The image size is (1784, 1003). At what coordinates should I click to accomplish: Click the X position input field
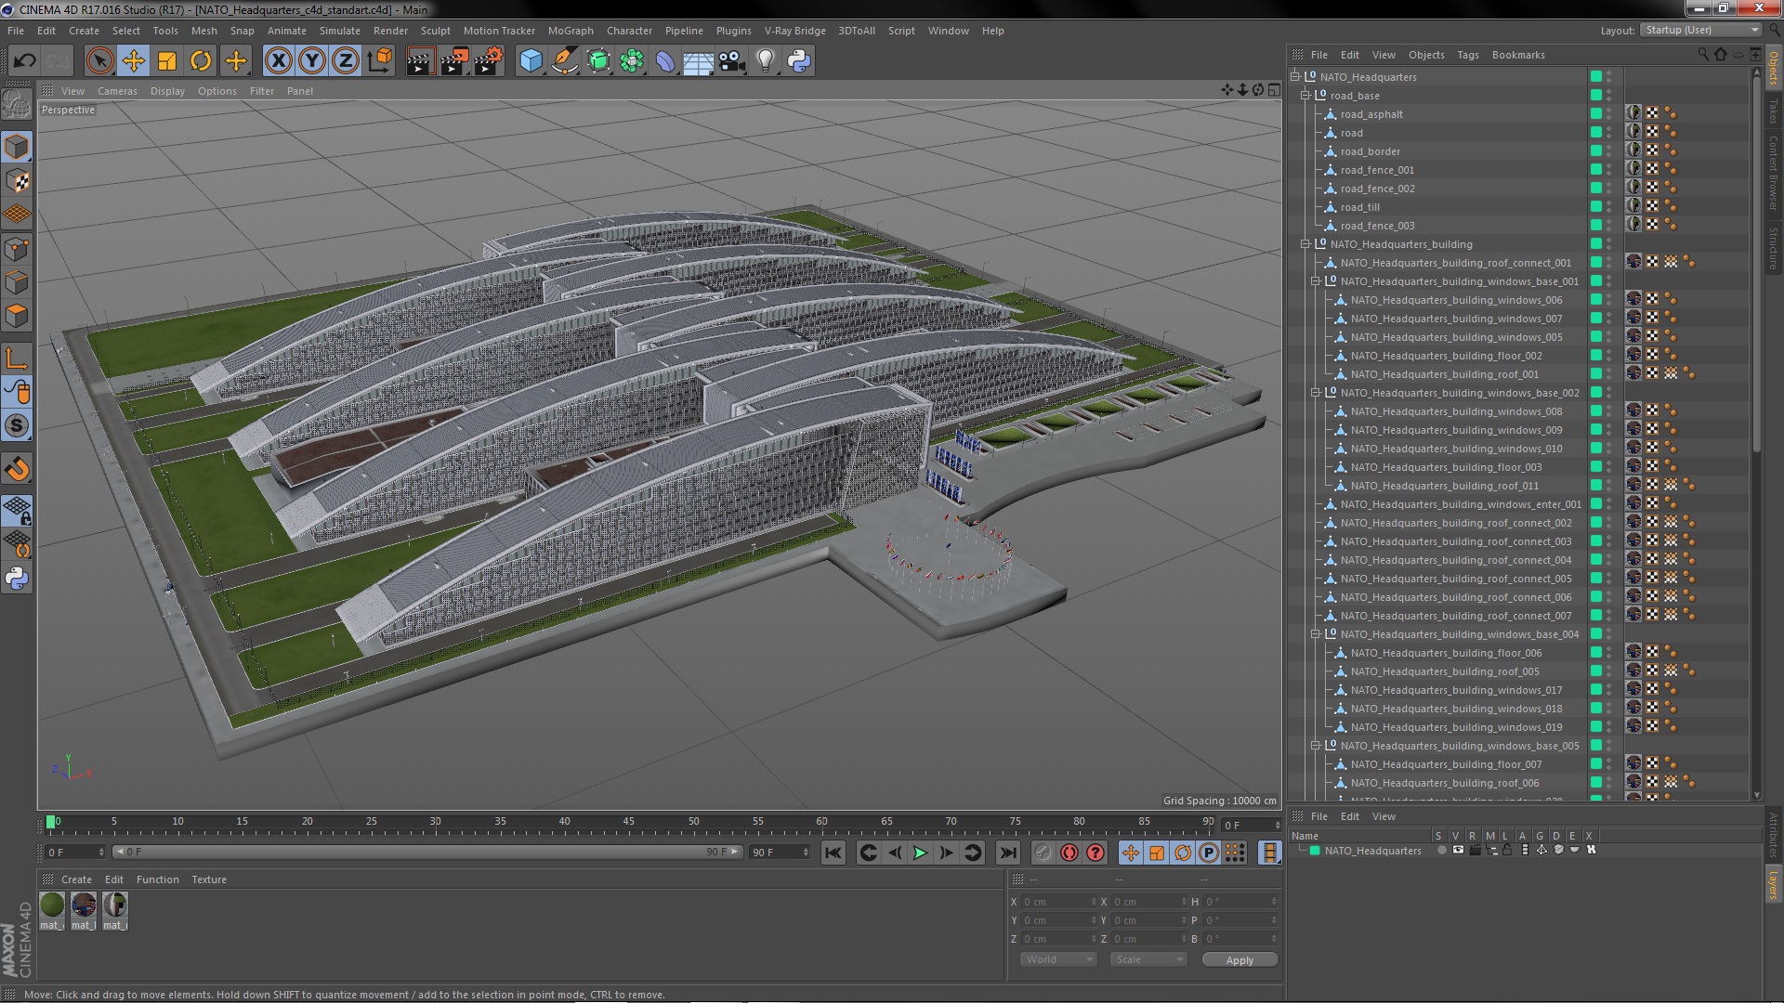[x=1059, y=902]
